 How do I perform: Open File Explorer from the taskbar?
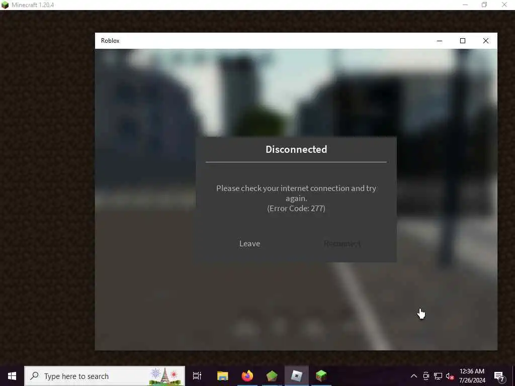(x=222, y=376)
